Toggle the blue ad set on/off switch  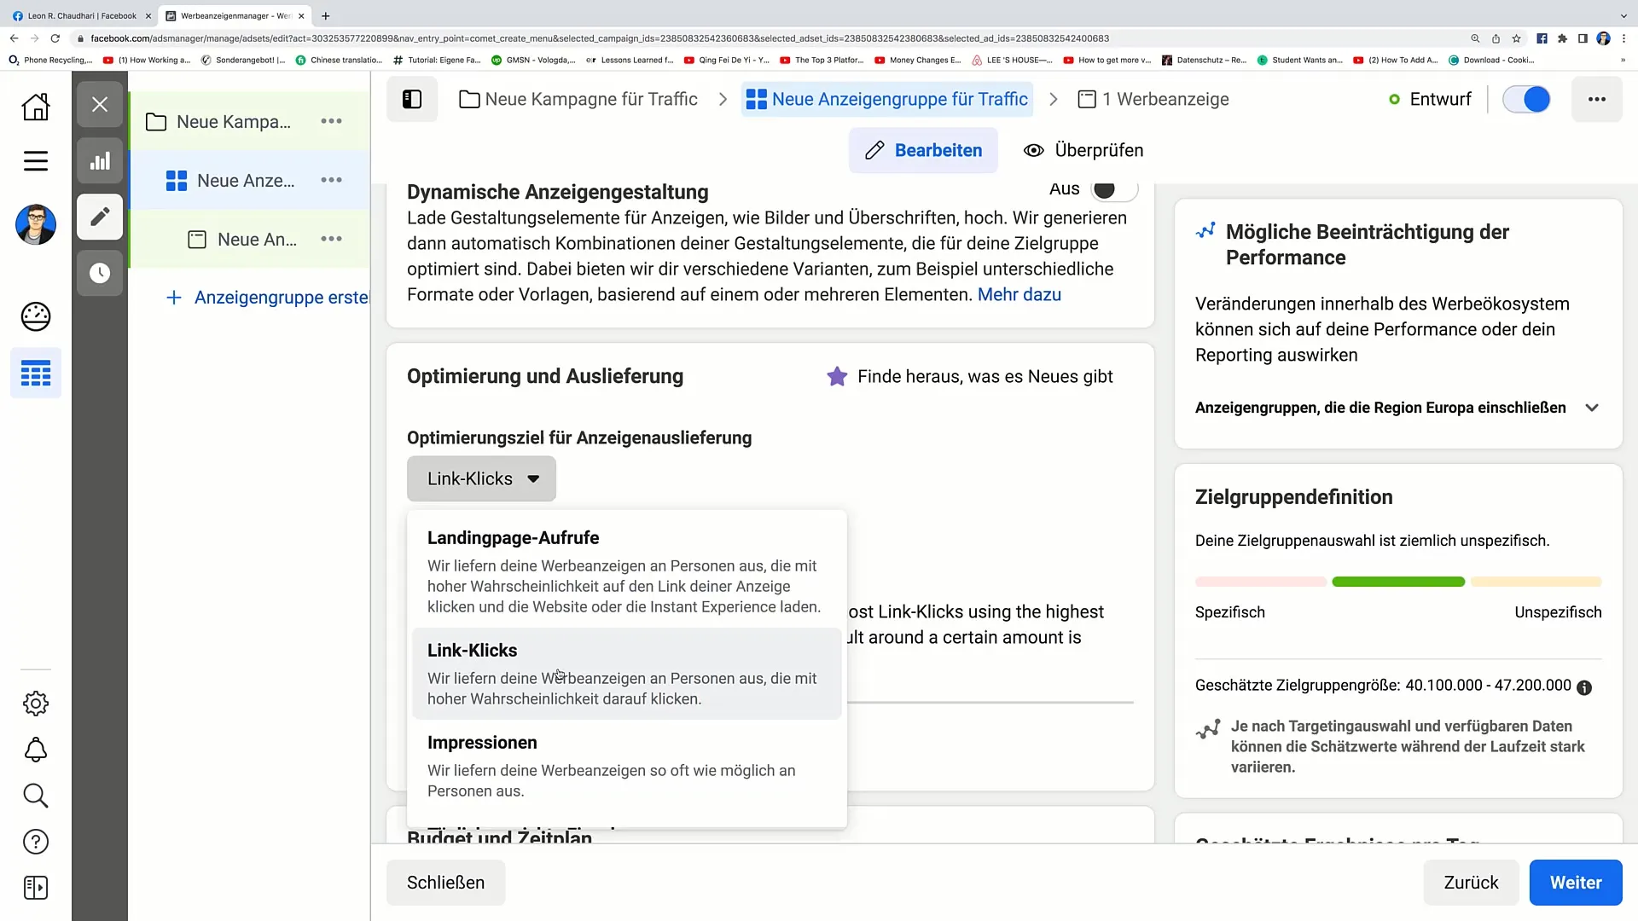tap(1526, 99)
